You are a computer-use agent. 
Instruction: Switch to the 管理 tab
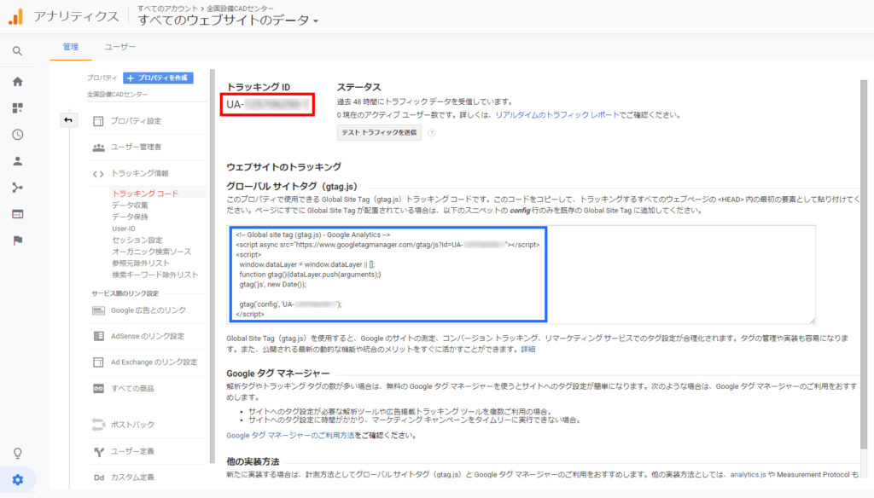point(70,47)
